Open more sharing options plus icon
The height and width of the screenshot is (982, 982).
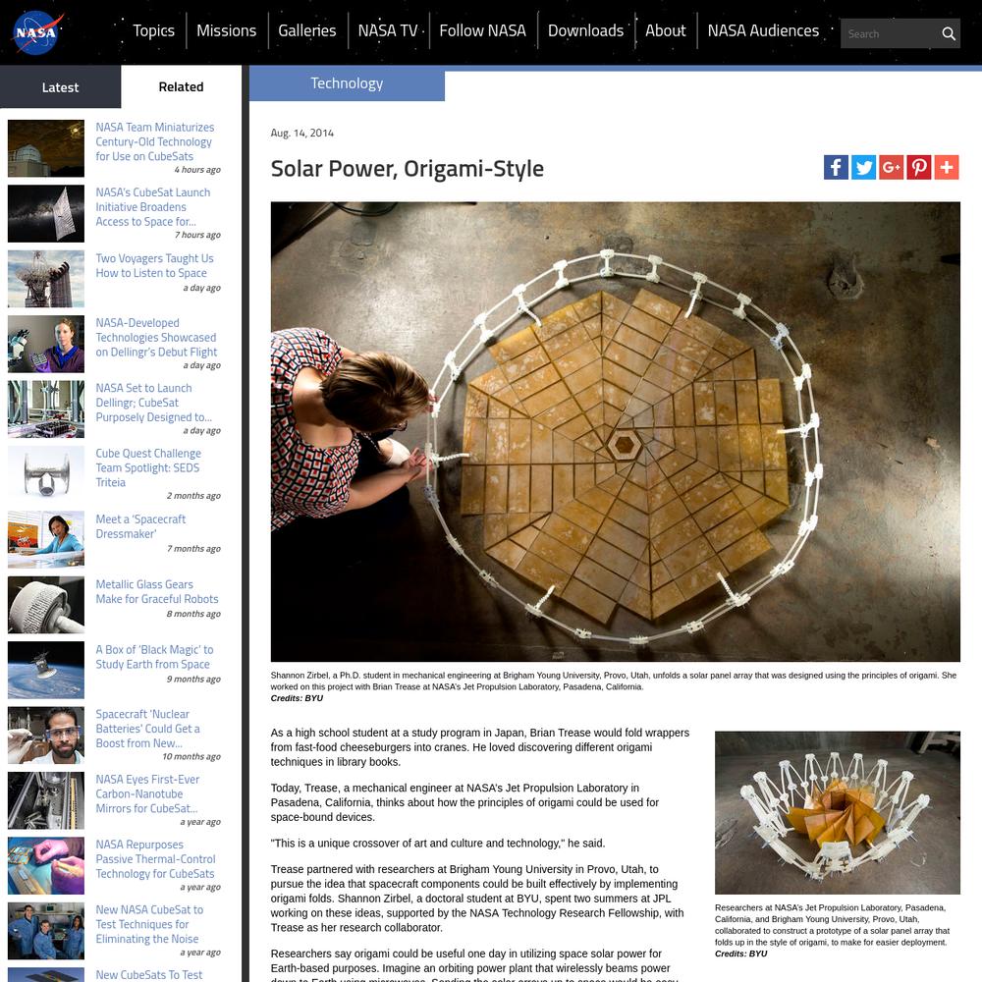[947, 167]
